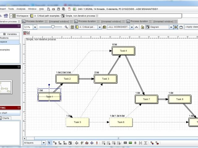Select the Task 4 node in diagram

tap(123, 51)
